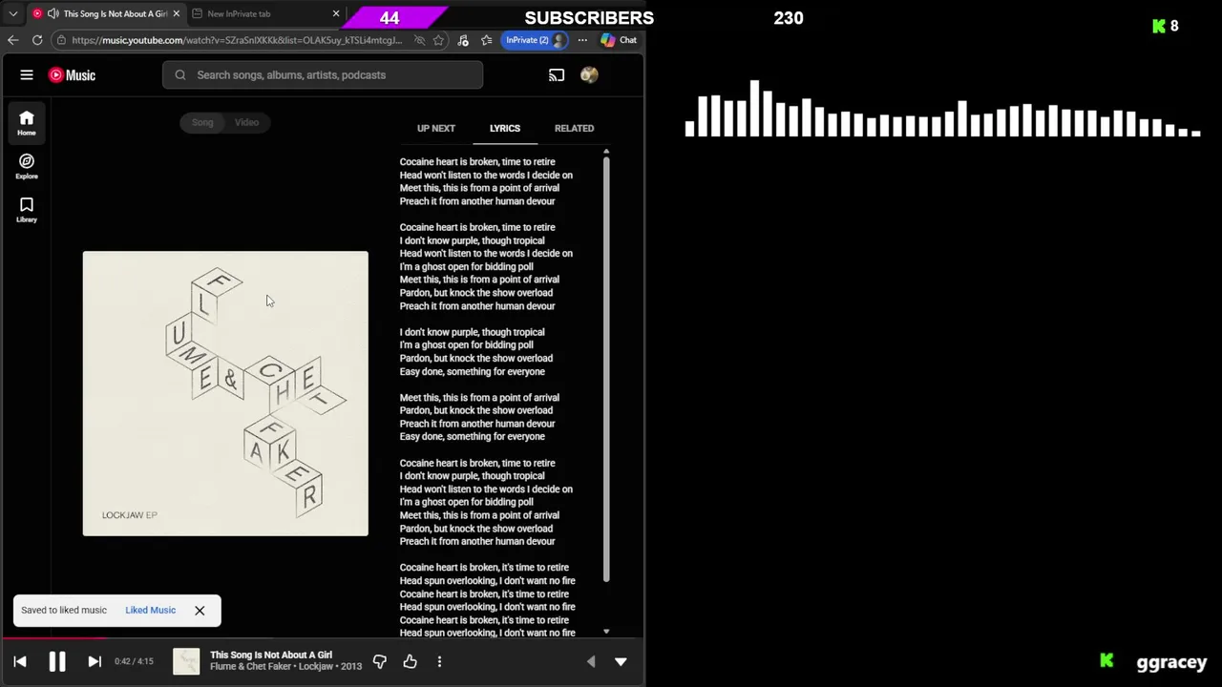Click the SUBSCRIBERS overlay label
Screen dimensions: 1222x687
pos(589,17)
